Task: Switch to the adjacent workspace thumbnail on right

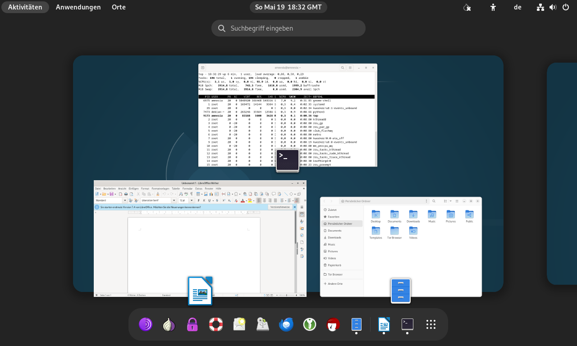Action: click(x=562, y=173)
